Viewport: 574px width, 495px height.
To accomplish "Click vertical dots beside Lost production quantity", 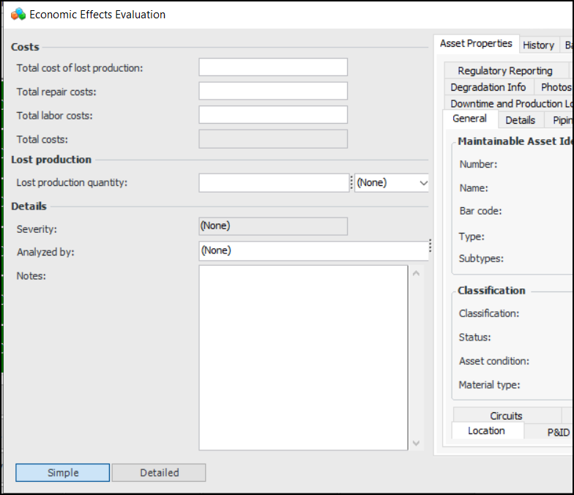I will (351, 183).
